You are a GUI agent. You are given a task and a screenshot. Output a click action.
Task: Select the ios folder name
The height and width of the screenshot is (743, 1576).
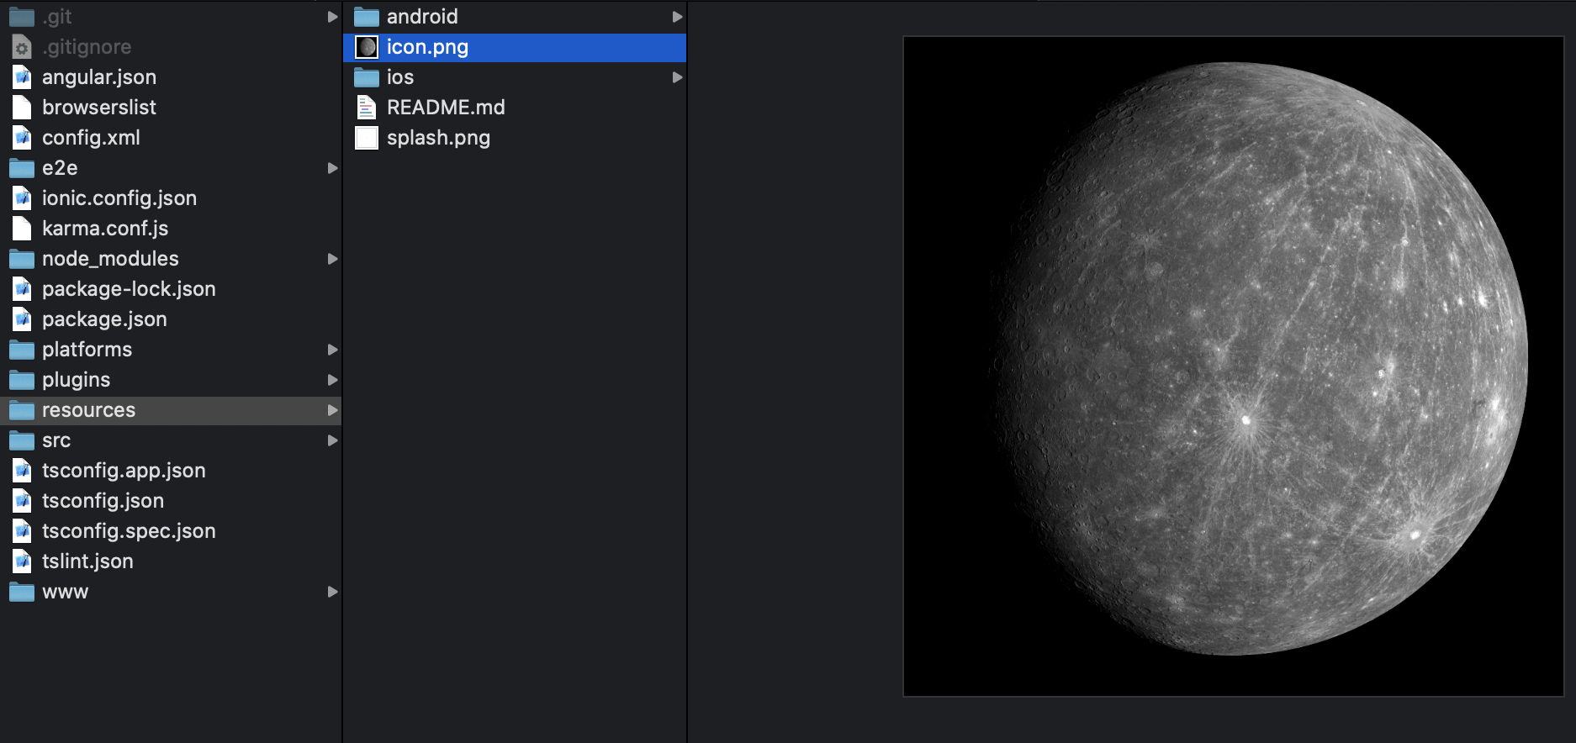point(400,77)
